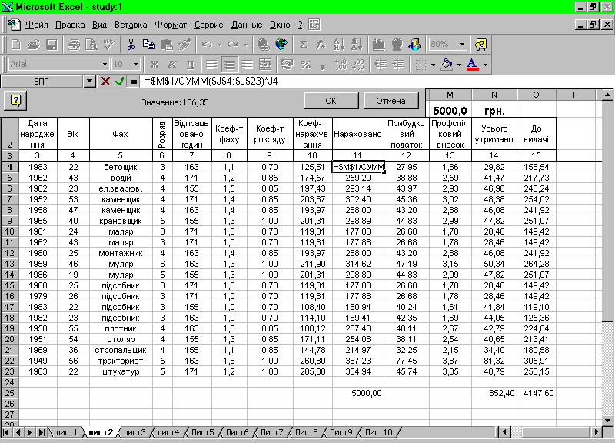Select row header 12
Viewport: 615px width, 443px height.
(x=9, y=253)
